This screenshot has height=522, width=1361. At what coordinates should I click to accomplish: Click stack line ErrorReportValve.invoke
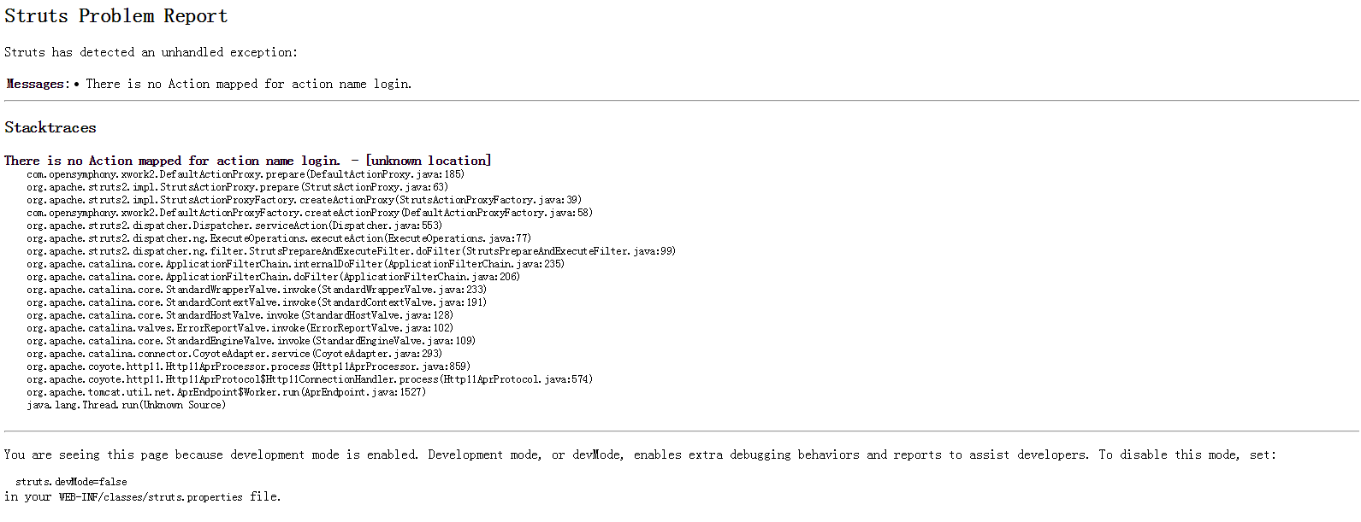point(240,328)
